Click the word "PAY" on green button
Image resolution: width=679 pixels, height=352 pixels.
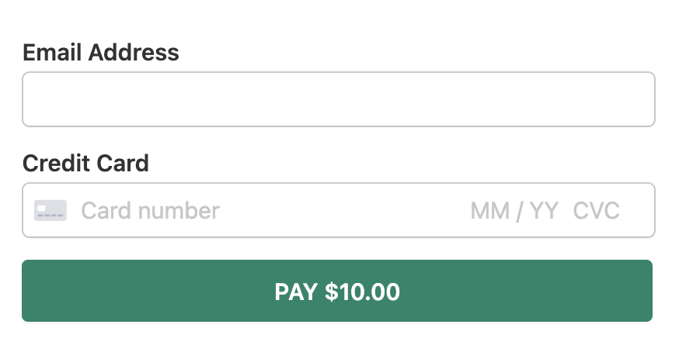pos(296,292)
